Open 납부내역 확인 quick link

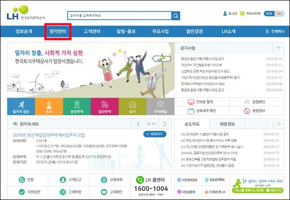tap(202, 111)
